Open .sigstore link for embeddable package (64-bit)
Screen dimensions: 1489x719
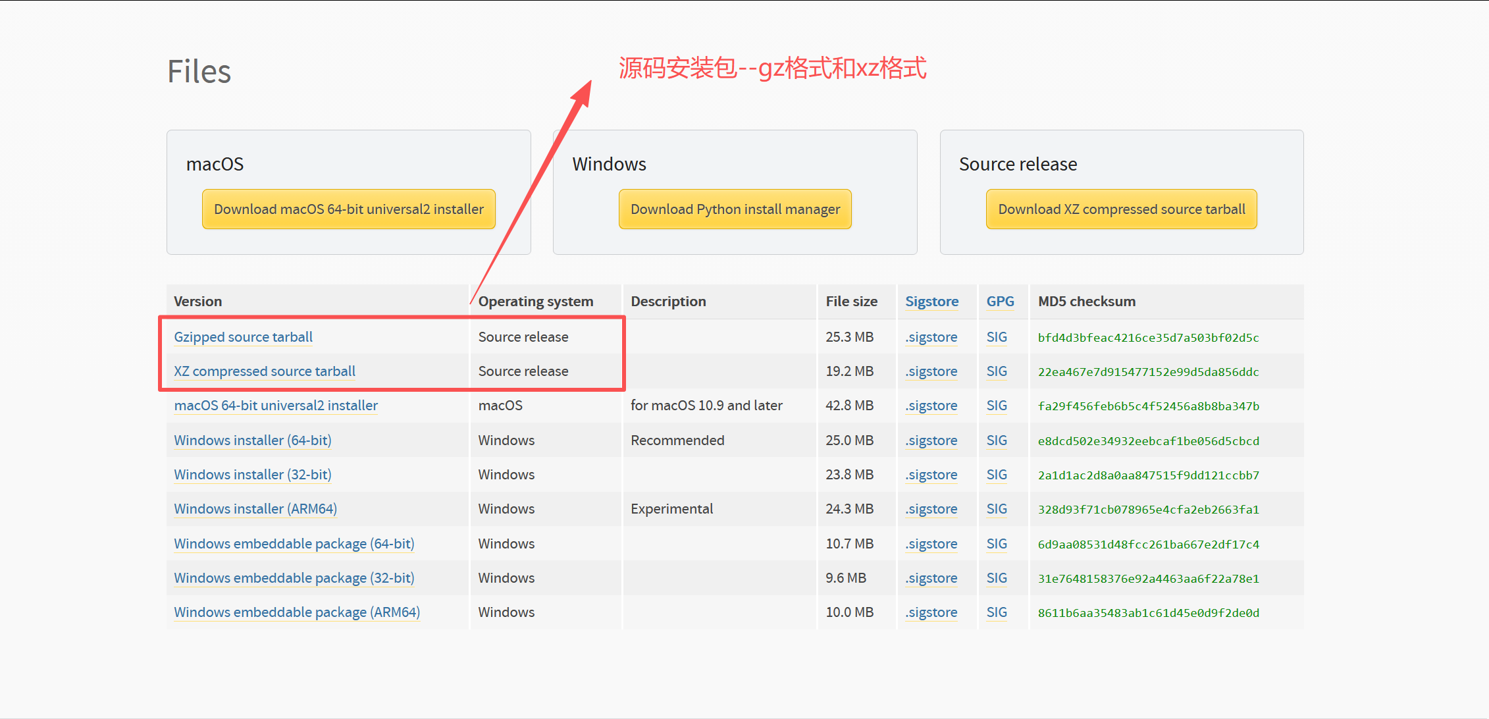tap(931, 544)
